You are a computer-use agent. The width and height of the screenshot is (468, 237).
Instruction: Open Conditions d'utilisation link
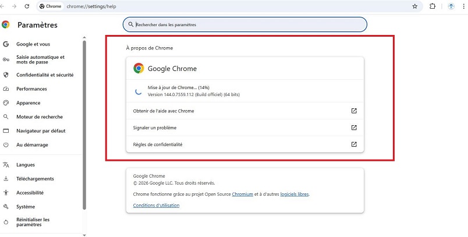156,206
